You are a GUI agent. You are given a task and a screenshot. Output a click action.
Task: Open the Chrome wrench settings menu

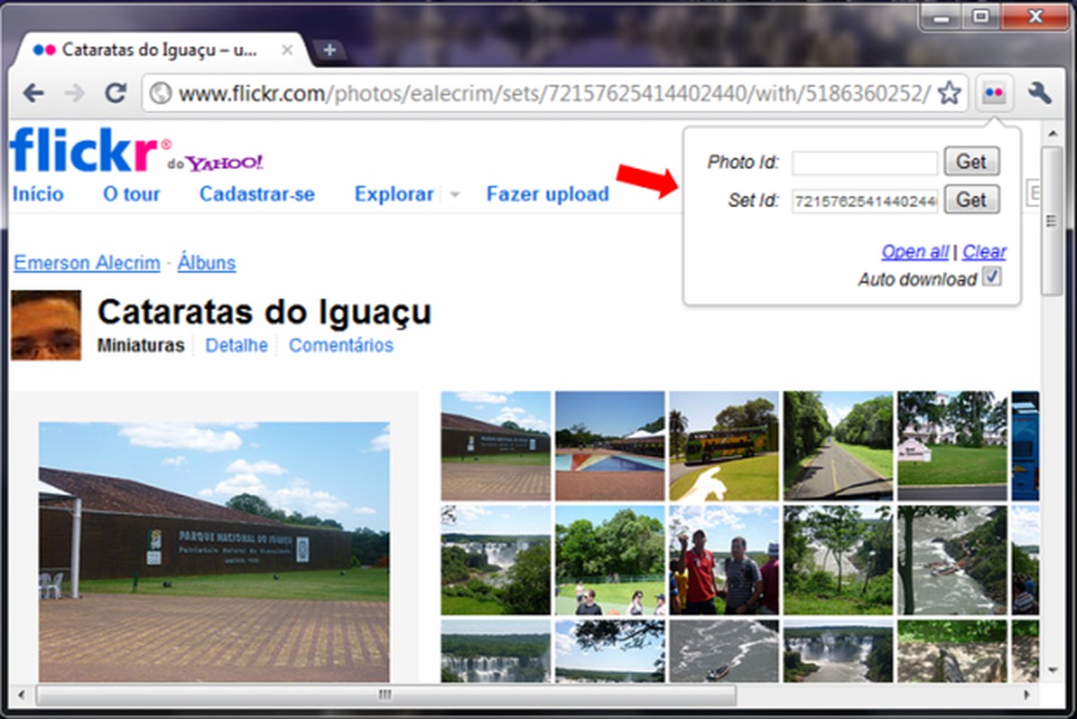click(x=1041, y=92)
